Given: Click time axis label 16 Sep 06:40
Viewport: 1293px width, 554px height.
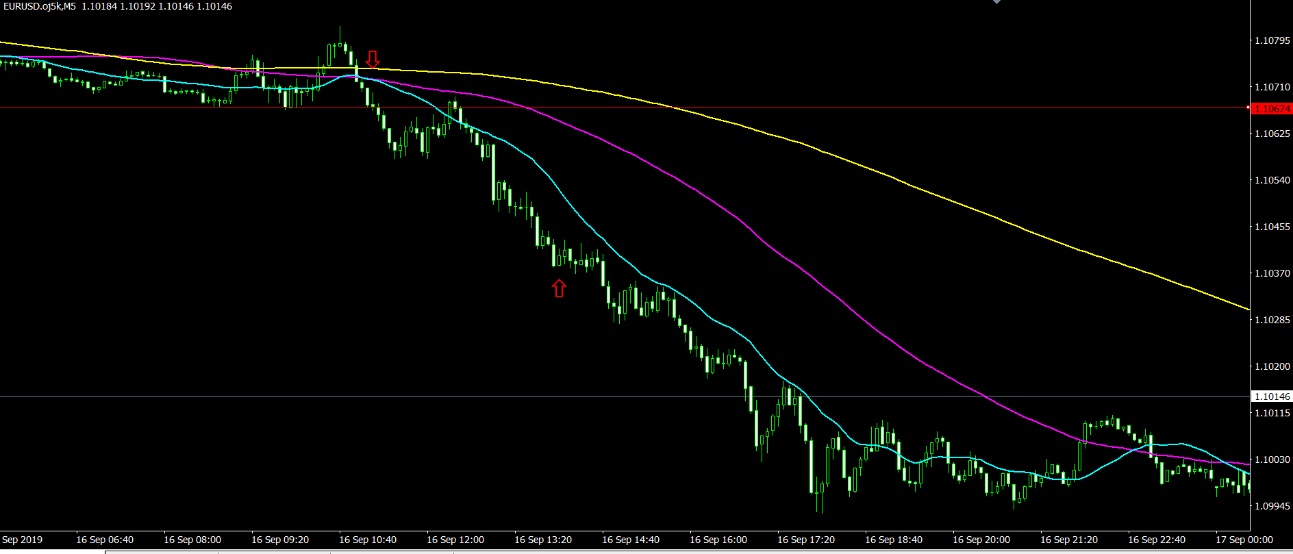Looking at the screenshot, I should [x=105, y=540].
